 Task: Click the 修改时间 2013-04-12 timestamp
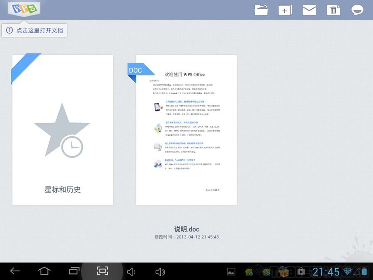click(x=186, y=237)
